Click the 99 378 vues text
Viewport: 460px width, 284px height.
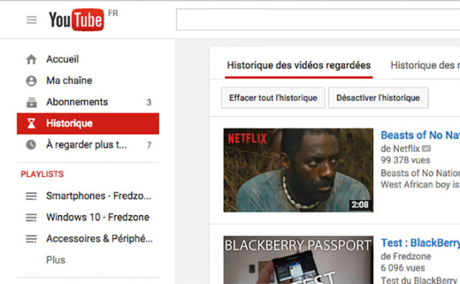point(405,160)
